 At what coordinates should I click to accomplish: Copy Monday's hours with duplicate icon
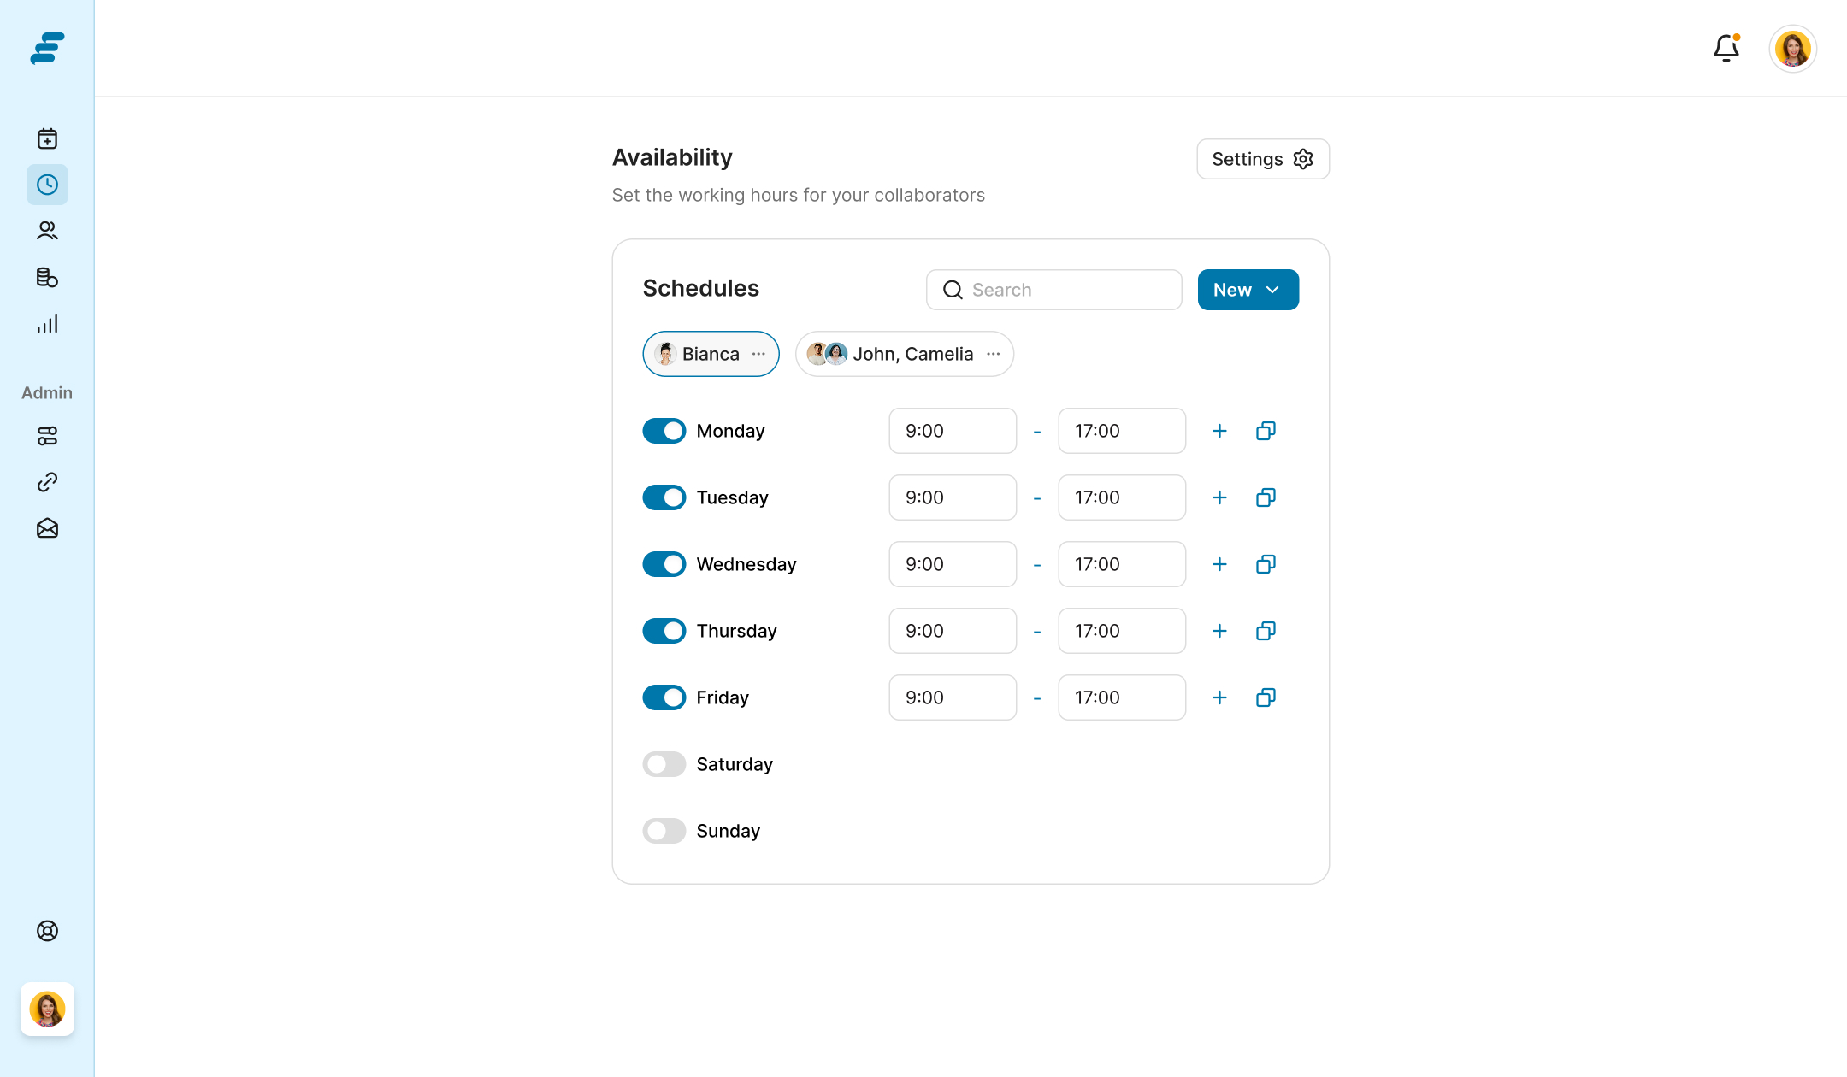tap(1266, 431)
